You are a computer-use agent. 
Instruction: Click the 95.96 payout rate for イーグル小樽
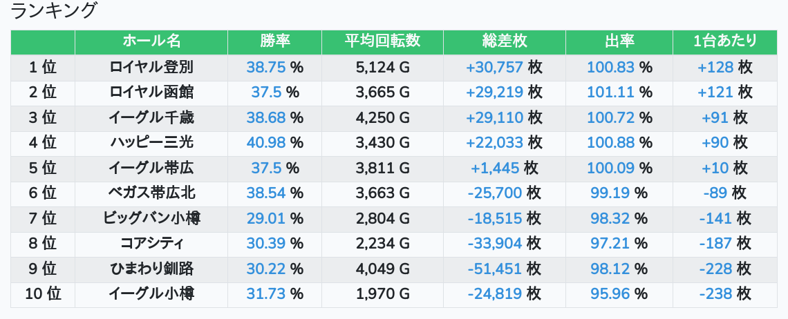click(610, 294)
